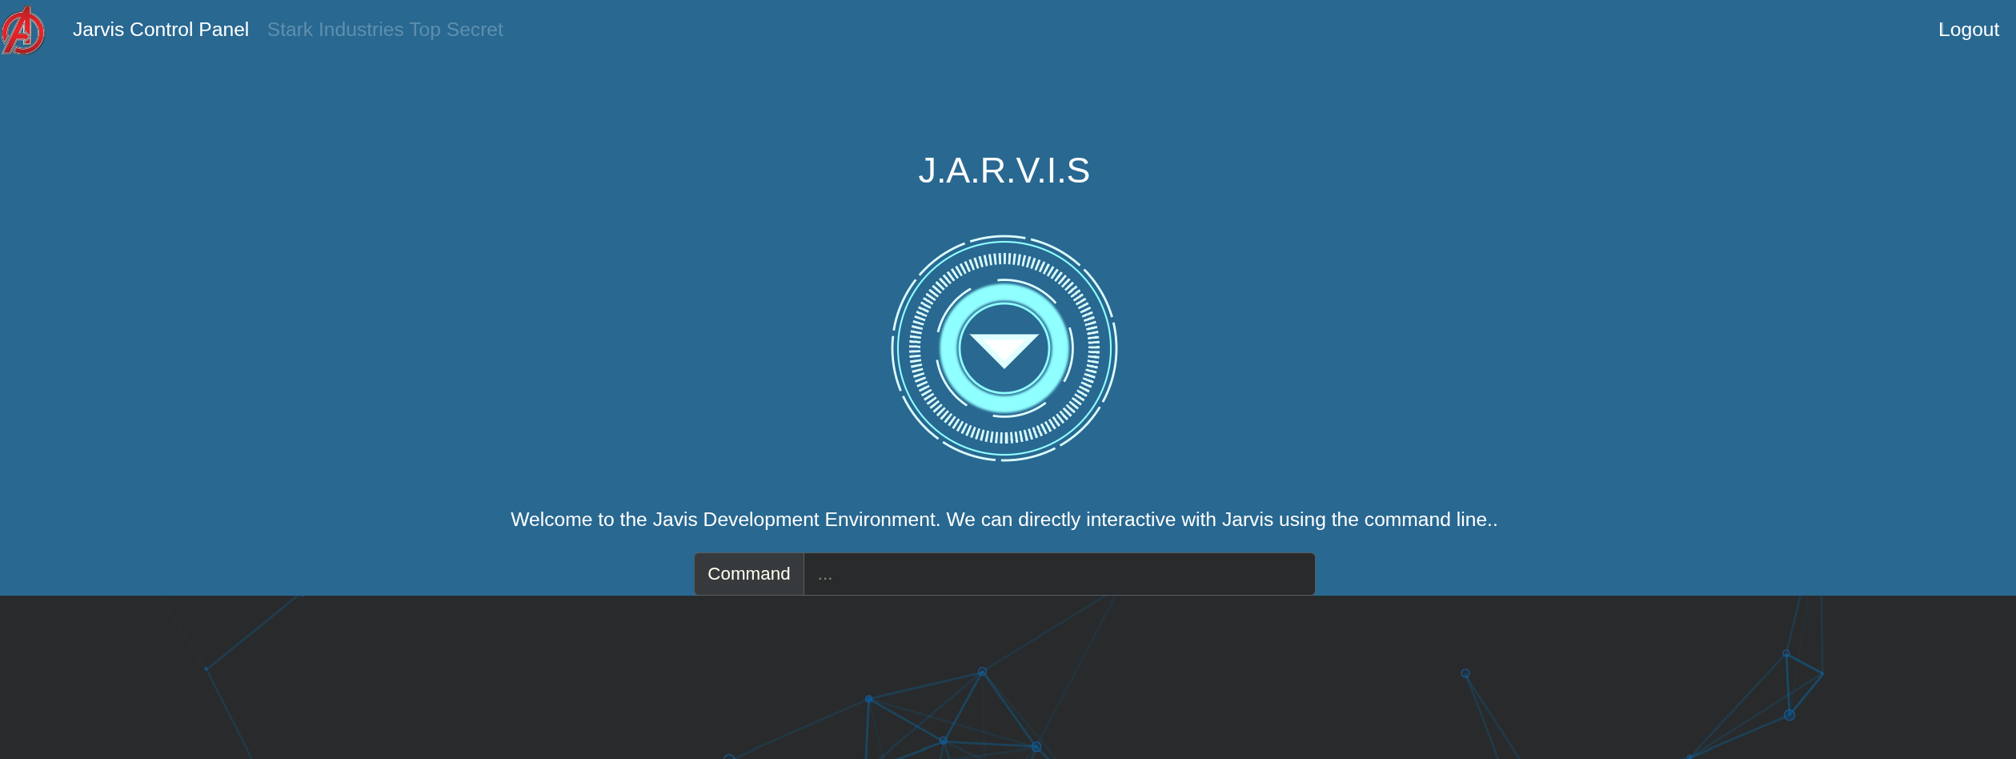
Task: Click the lone particle node on the far left line
Action: click(206, 669)
